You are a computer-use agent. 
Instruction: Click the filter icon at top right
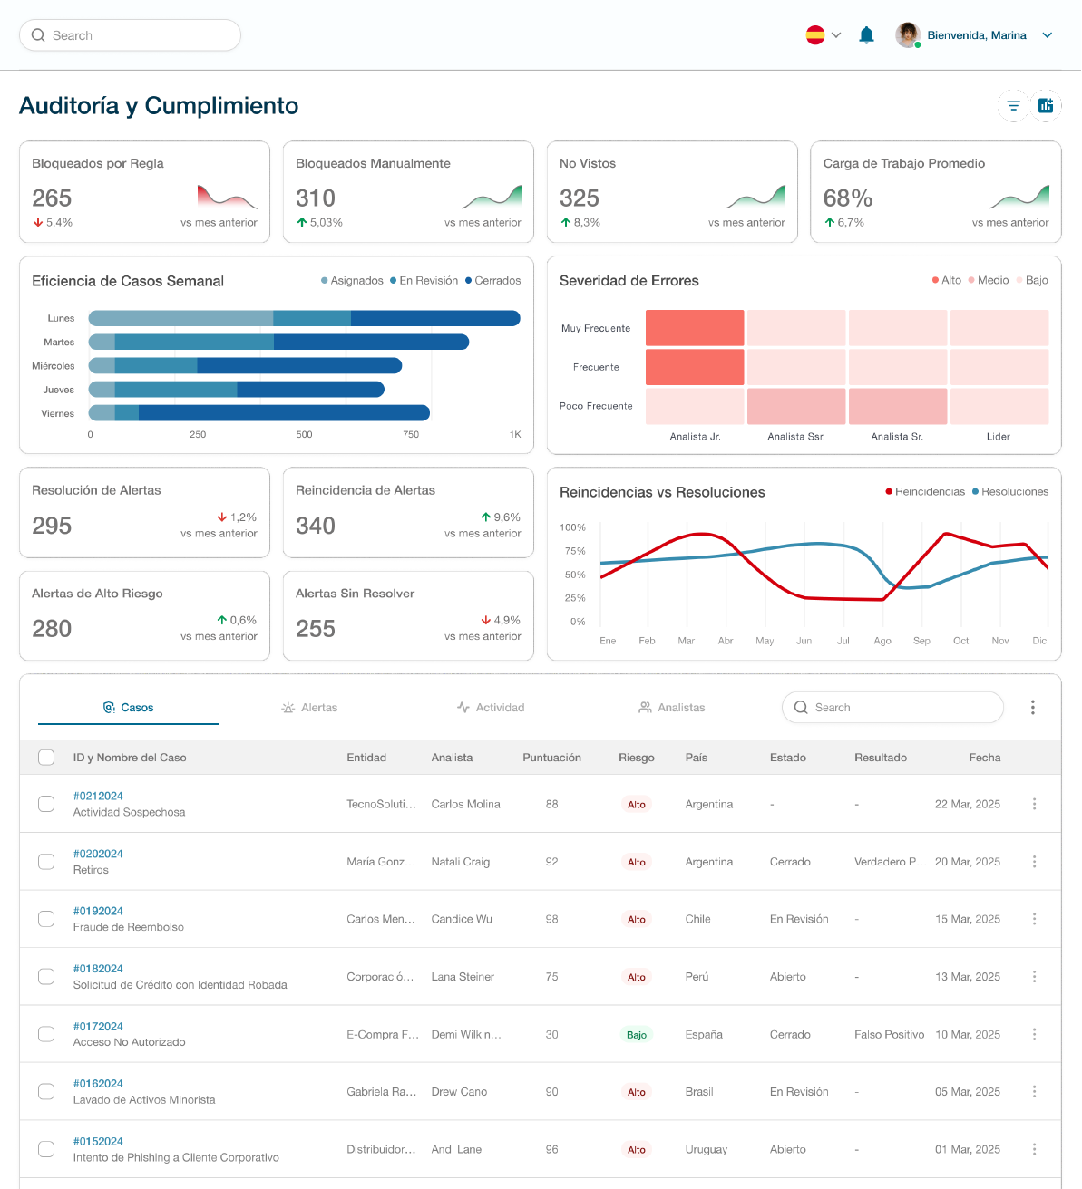coord(1013,105)
